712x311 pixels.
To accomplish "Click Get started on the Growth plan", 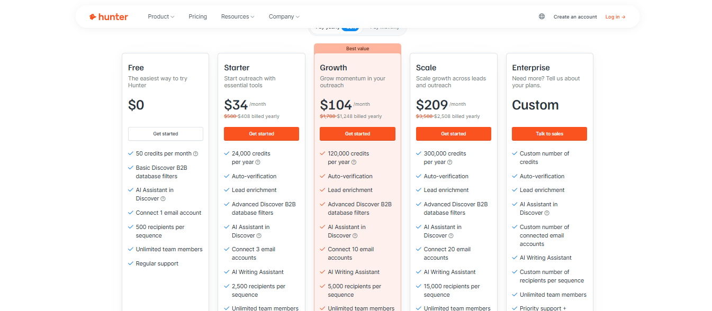I will coord(357,133).
